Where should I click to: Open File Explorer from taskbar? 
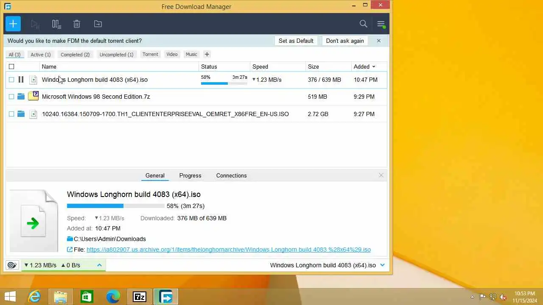click(x=61, y=297)
